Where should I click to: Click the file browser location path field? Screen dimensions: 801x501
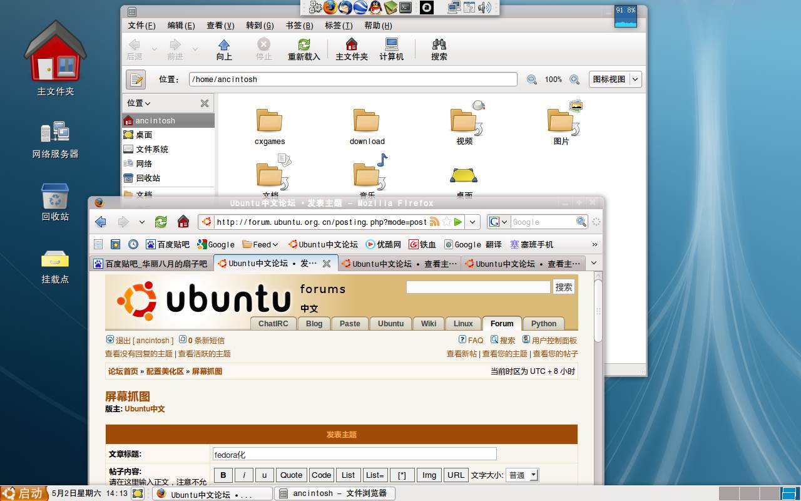(x=353, y=80)
